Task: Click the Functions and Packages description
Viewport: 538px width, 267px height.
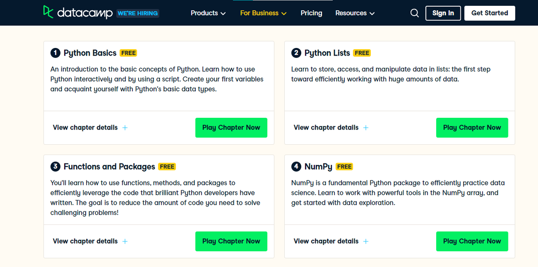Action: (155, 198)
